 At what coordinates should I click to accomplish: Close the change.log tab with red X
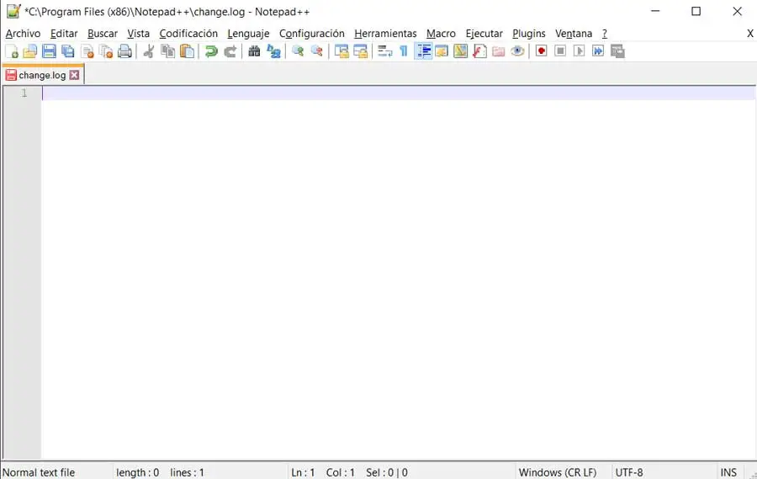pyautogui.click(x=74, y=75)
